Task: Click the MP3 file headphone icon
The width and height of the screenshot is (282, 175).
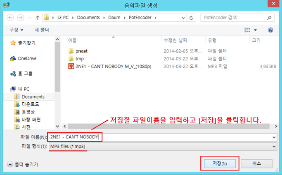Action: pyautogui.click(x=71, y=66)
